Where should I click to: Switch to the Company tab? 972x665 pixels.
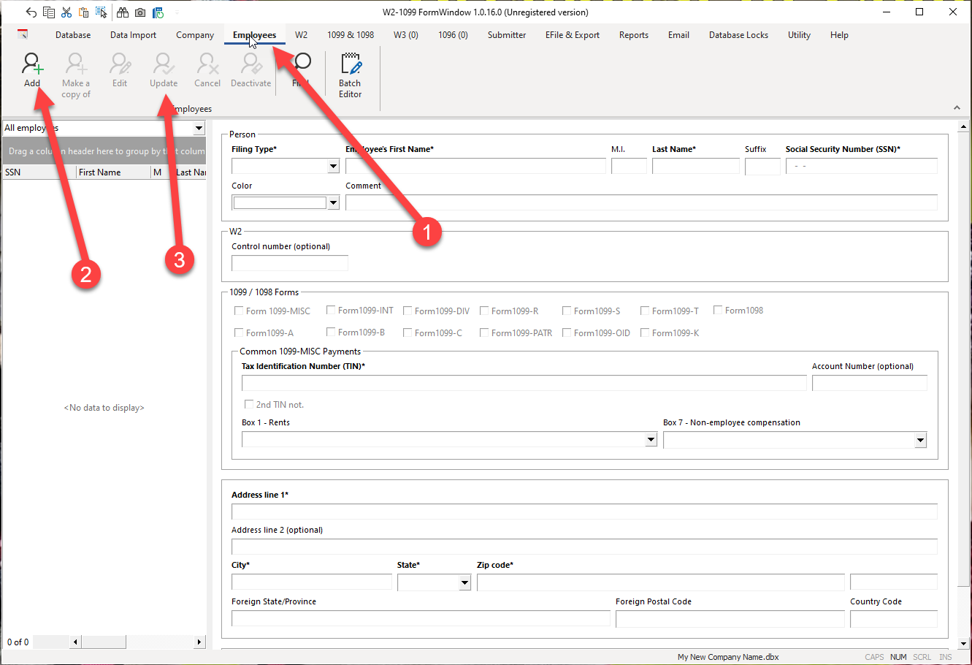pyautogui.click(x=195, y=35)
